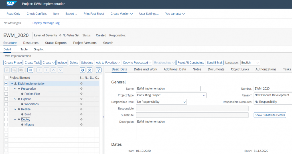Click the severity diamond in Workshops row

coord(81,104)
